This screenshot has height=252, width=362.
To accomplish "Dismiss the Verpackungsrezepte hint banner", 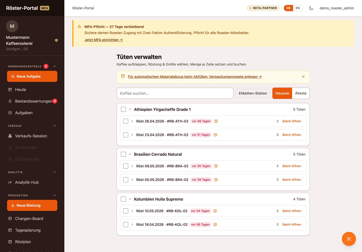I will point(303,77).
